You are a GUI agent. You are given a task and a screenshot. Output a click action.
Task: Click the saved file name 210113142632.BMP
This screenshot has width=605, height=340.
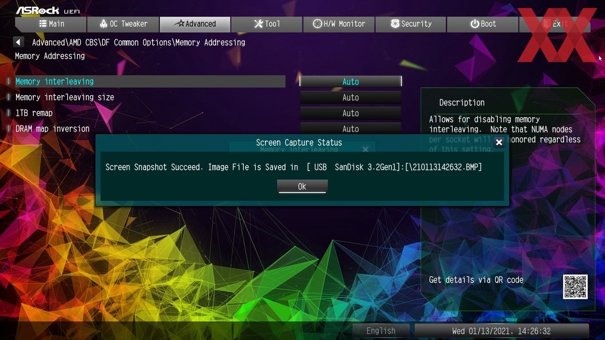(x=444, y=167)
